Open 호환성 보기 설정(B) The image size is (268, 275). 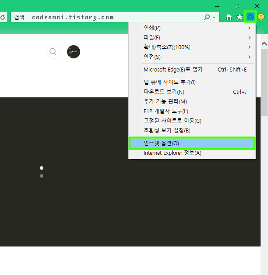coord(192,130)
